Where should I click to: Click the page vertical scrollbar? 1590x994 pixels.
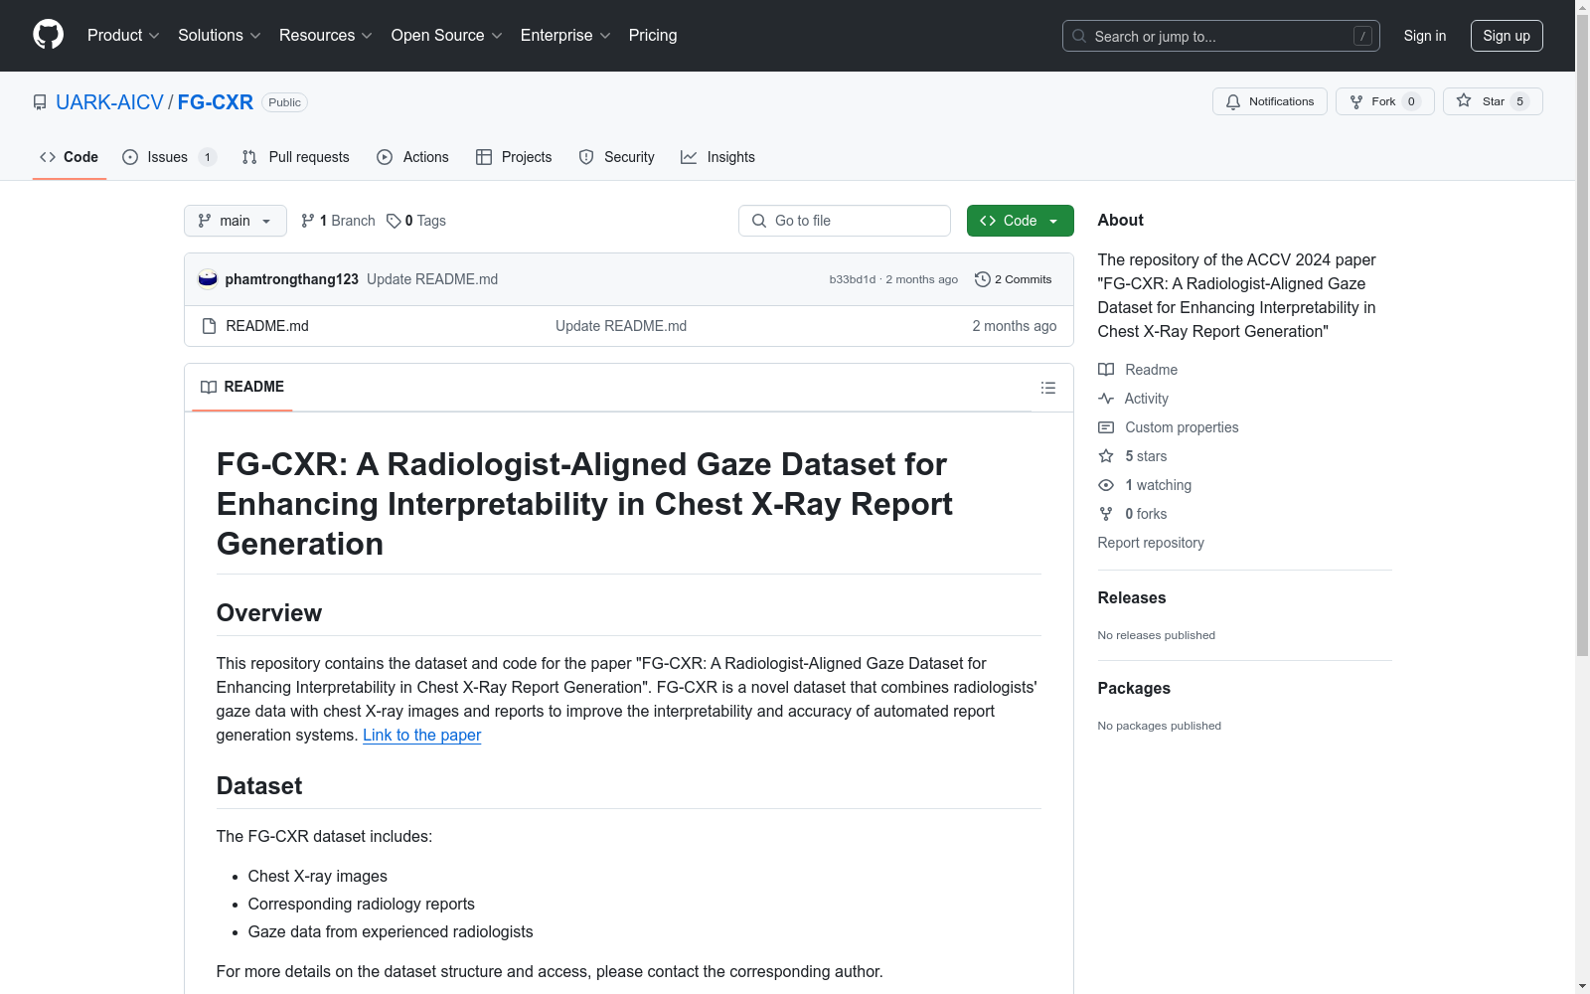[x=1582, y=334]
